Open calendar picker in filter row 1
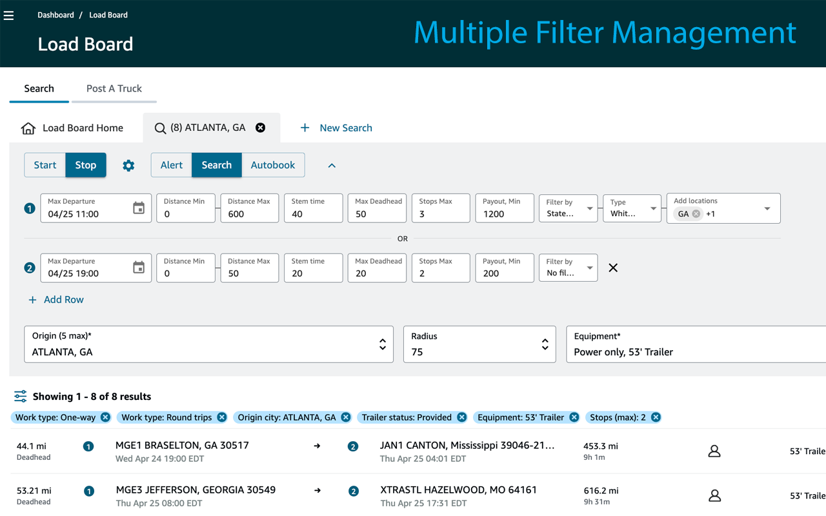826x516 pixels. [139, 208]
